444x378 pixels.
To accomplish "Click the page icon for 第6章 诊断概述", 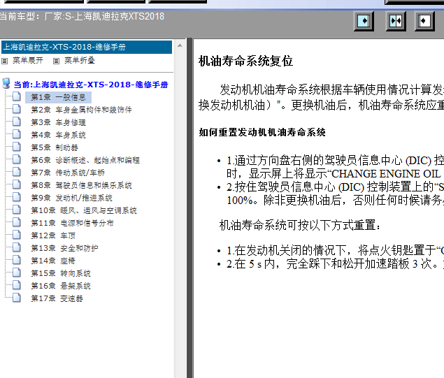I will 17,159.
